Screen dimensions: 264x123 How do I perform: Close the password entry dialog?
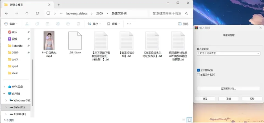coord(260,28)
